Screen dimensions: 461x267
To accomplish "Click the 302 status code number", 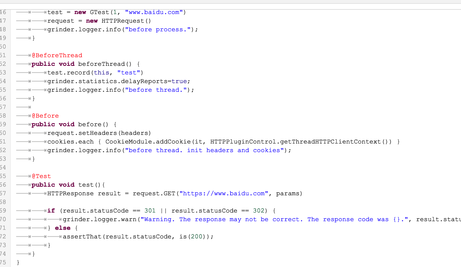I will [x=259, y=211].
